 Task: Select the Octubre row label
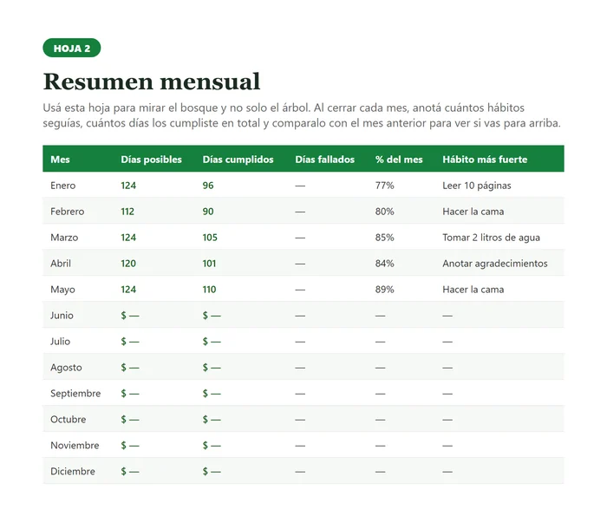tap(68, 419)
